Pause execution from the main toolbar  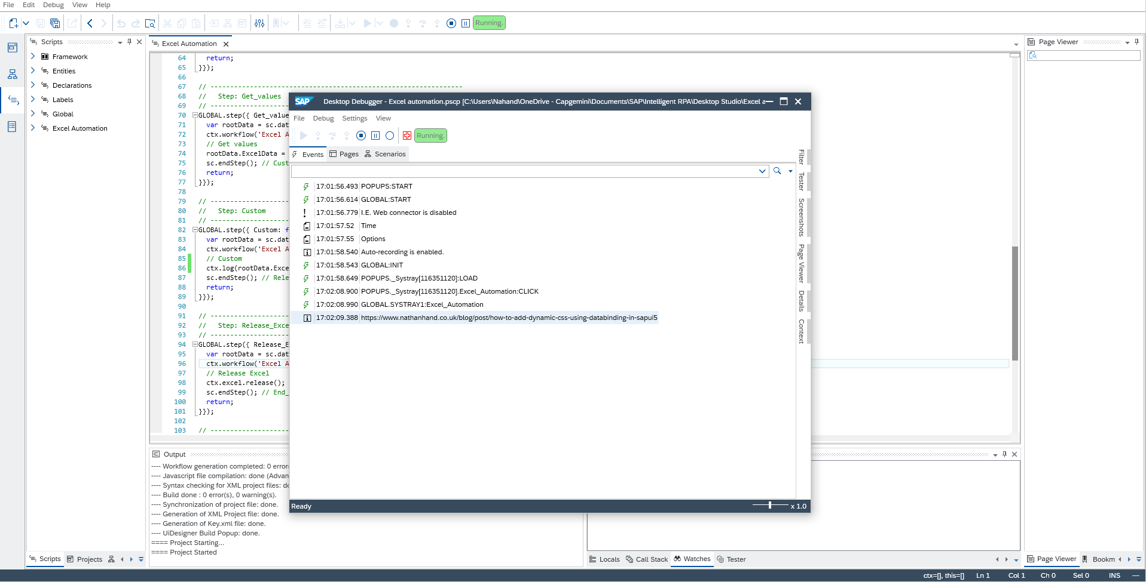[x=466, y=23]
